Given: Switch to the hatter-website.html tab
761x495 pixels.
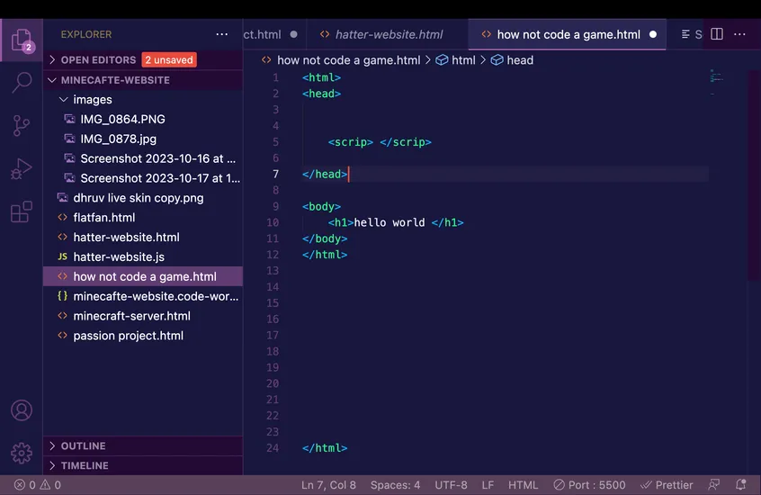Looking at the screenshot, I should [389, 35].
